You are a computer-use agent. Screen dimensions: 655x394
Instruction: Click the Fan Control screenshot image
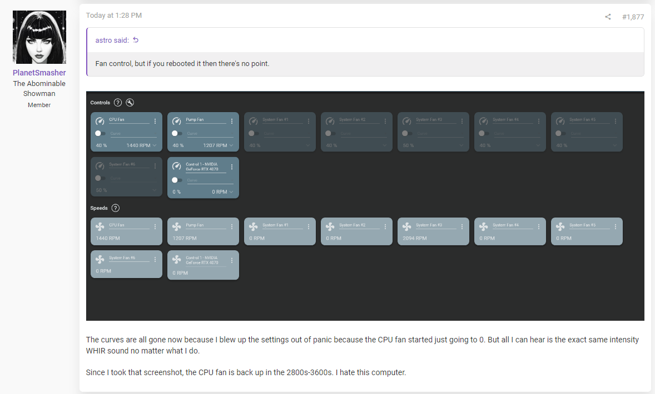pos(365,206)
